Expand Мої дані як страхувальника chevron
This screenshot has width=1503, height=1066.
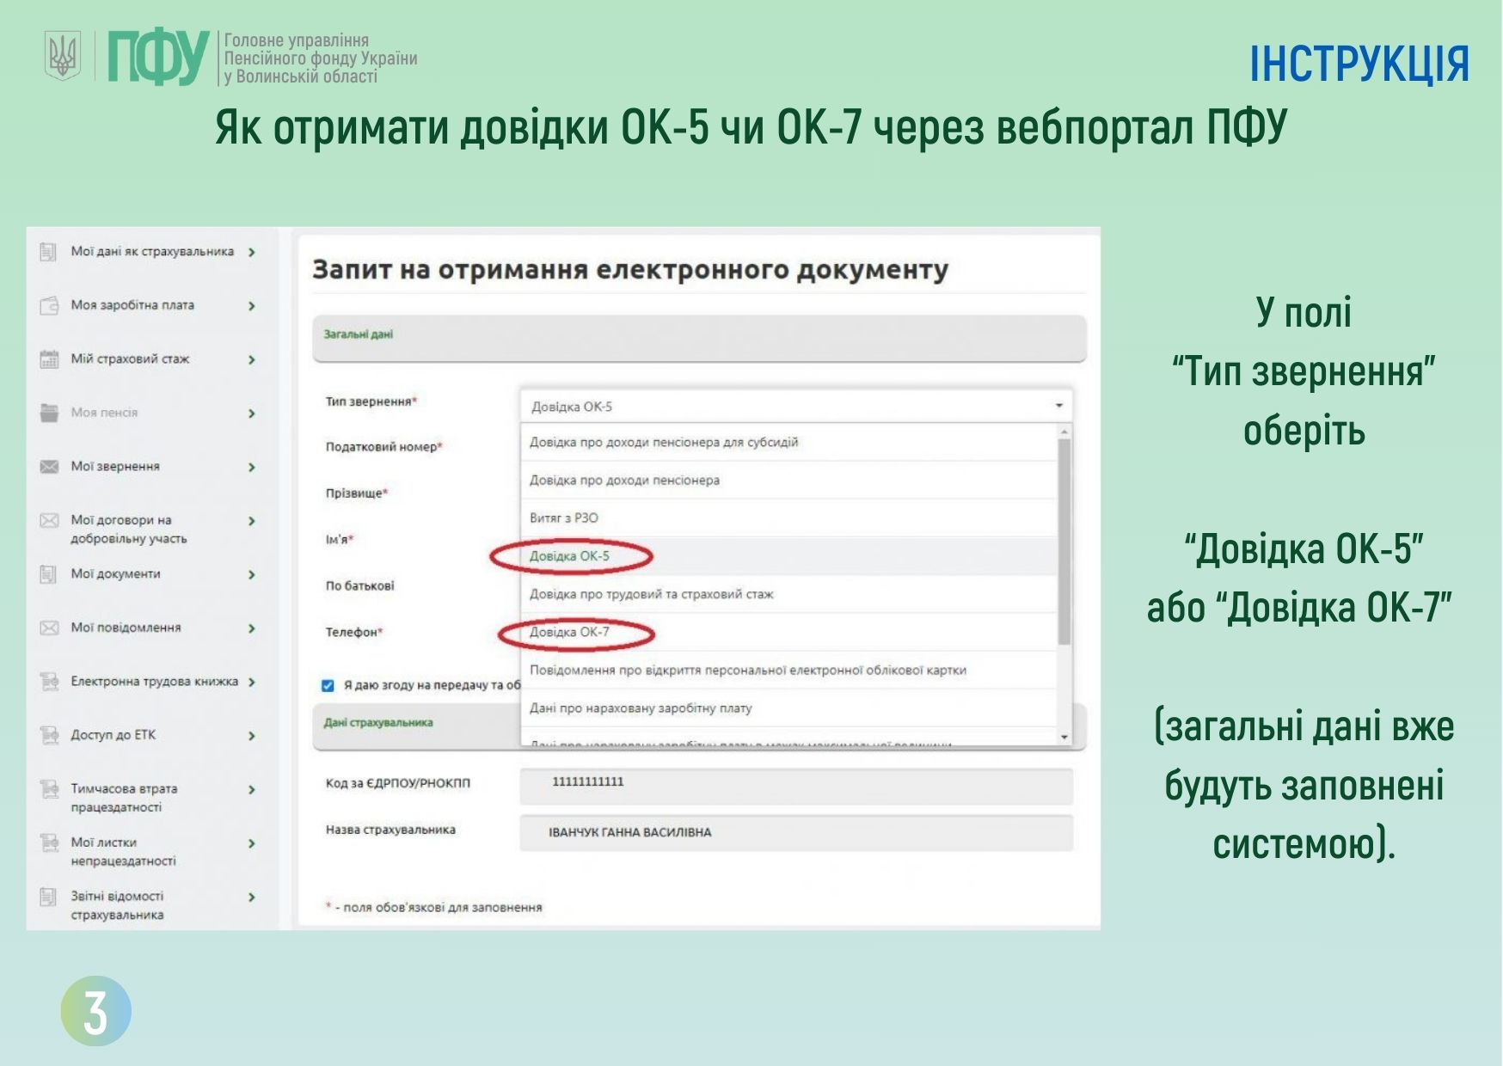click(x=252, y=252)
